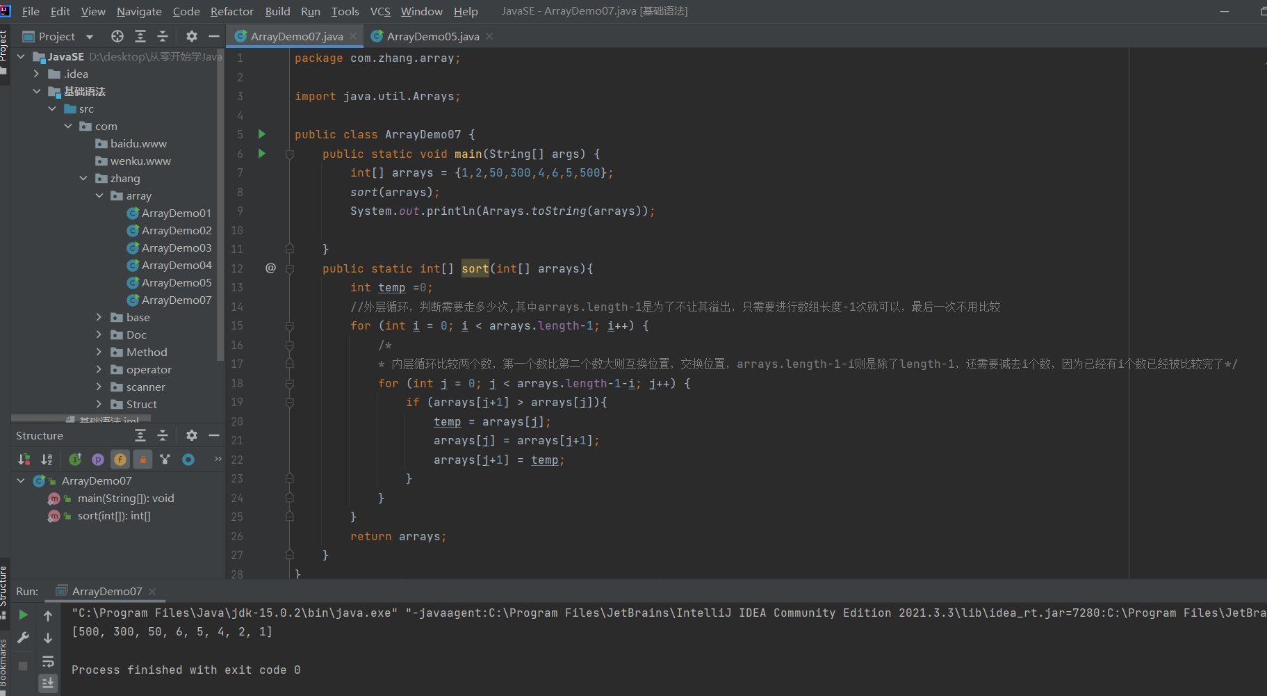Open Structure panel gear options
Viewport: 1267px width, 696px height.
192,435
